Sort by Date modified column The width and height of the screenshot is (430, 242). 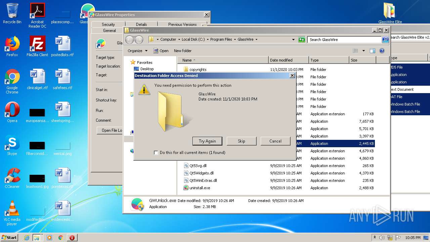tap(289, 60)
